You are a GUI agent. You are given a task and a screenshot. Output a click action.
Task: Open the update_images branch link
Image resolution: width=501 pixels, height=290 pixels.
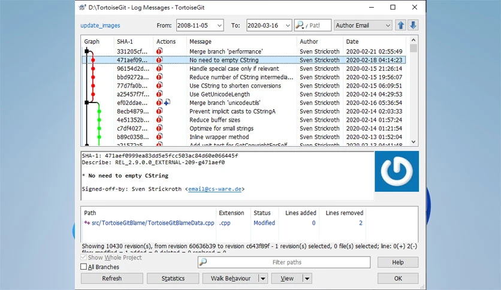100,26
